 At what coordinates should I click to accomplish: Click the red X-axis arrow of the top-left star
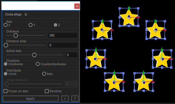pos(112,30)
